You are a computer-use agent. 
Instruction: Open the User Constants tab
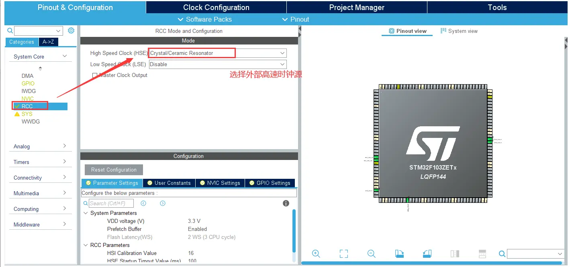169,183
